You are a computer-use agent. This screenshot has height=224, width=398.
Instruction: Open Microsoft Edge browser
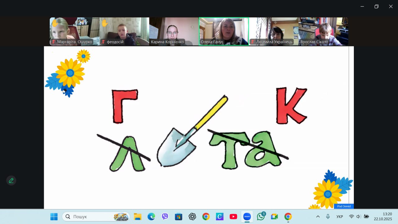[151, 217]
